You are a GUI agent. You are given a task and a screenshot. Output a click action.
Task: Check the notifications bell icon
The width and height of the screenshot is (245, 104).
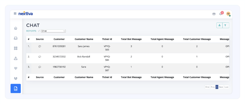220,14
